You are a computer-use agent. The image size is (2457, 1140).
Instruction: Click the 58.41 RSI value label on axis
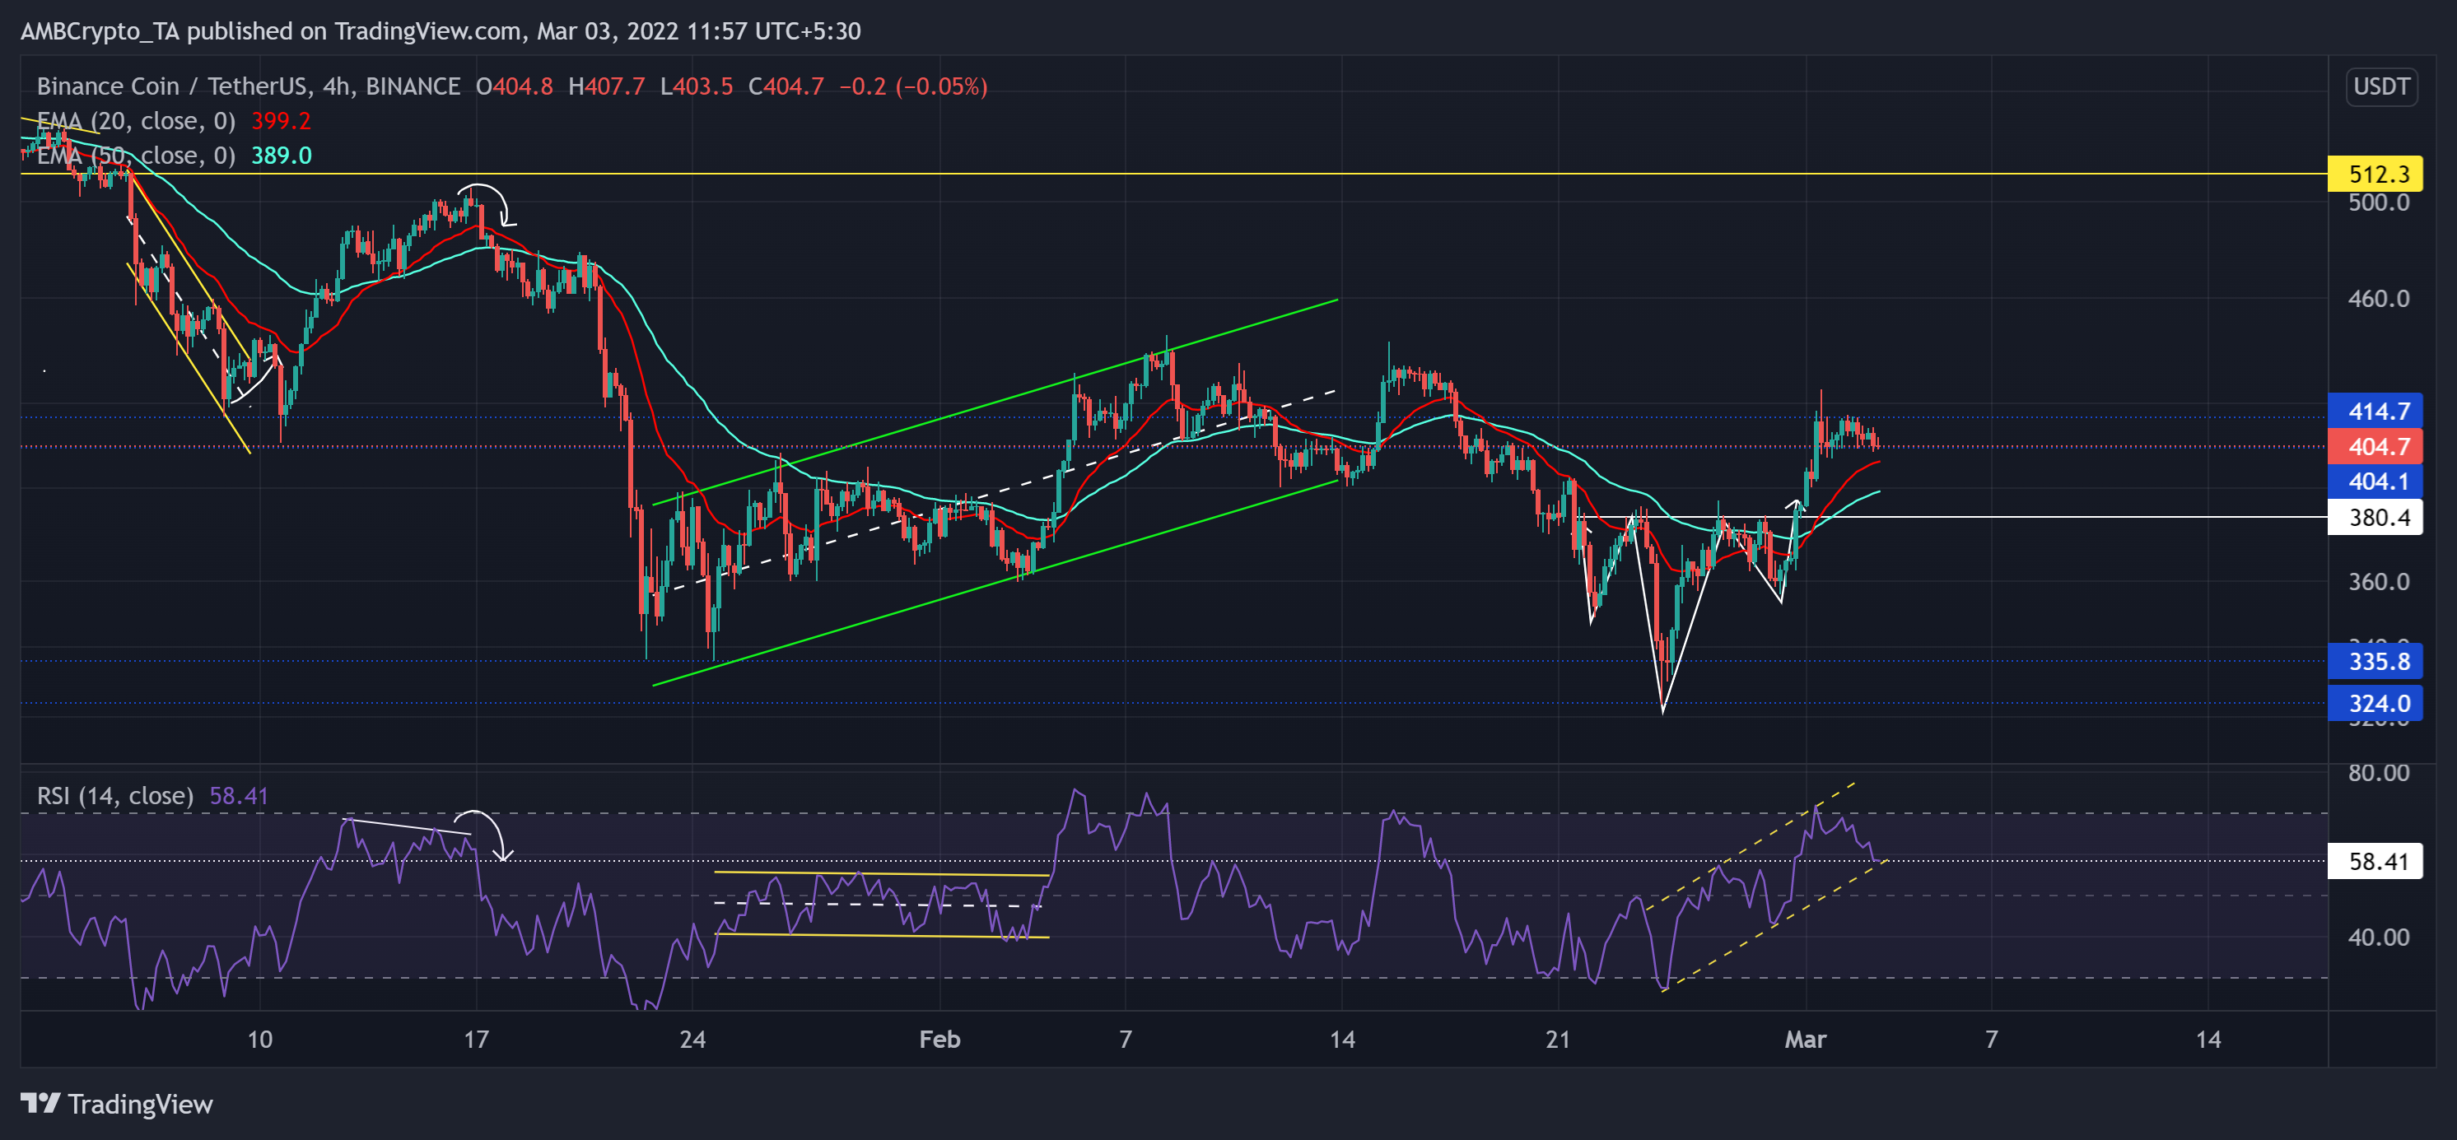2375,862
